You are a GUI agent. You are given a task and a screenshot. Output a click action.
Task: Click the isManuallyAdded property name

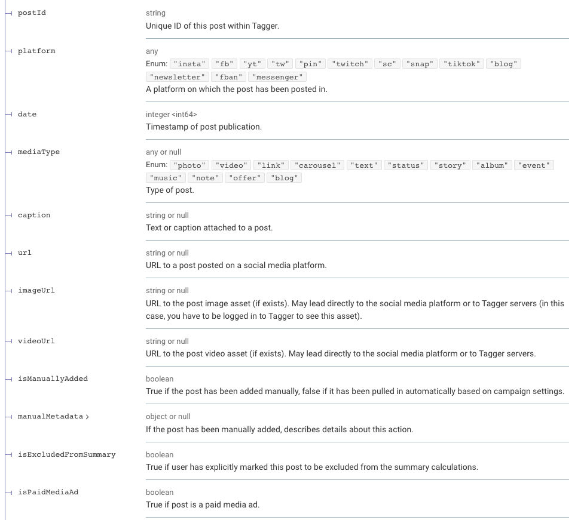[x=53, y=379]
